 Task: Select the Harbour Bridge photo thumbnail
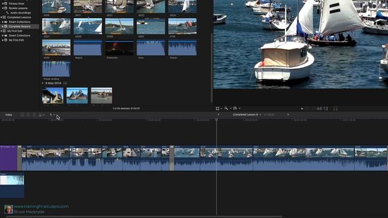53,96
